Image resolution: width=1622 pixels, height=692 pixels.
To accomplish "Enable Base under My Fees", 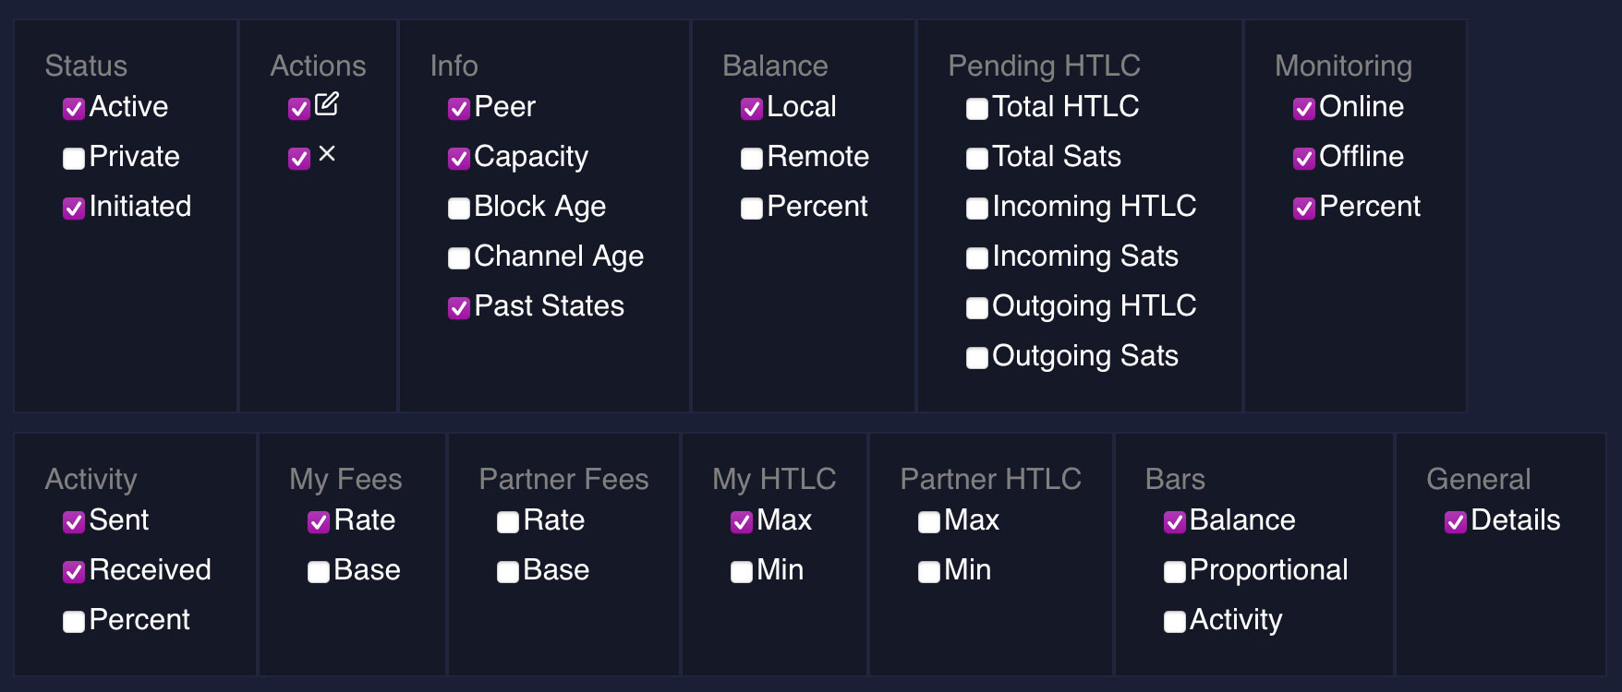I will pyautogui.click(x=319, y=572).
